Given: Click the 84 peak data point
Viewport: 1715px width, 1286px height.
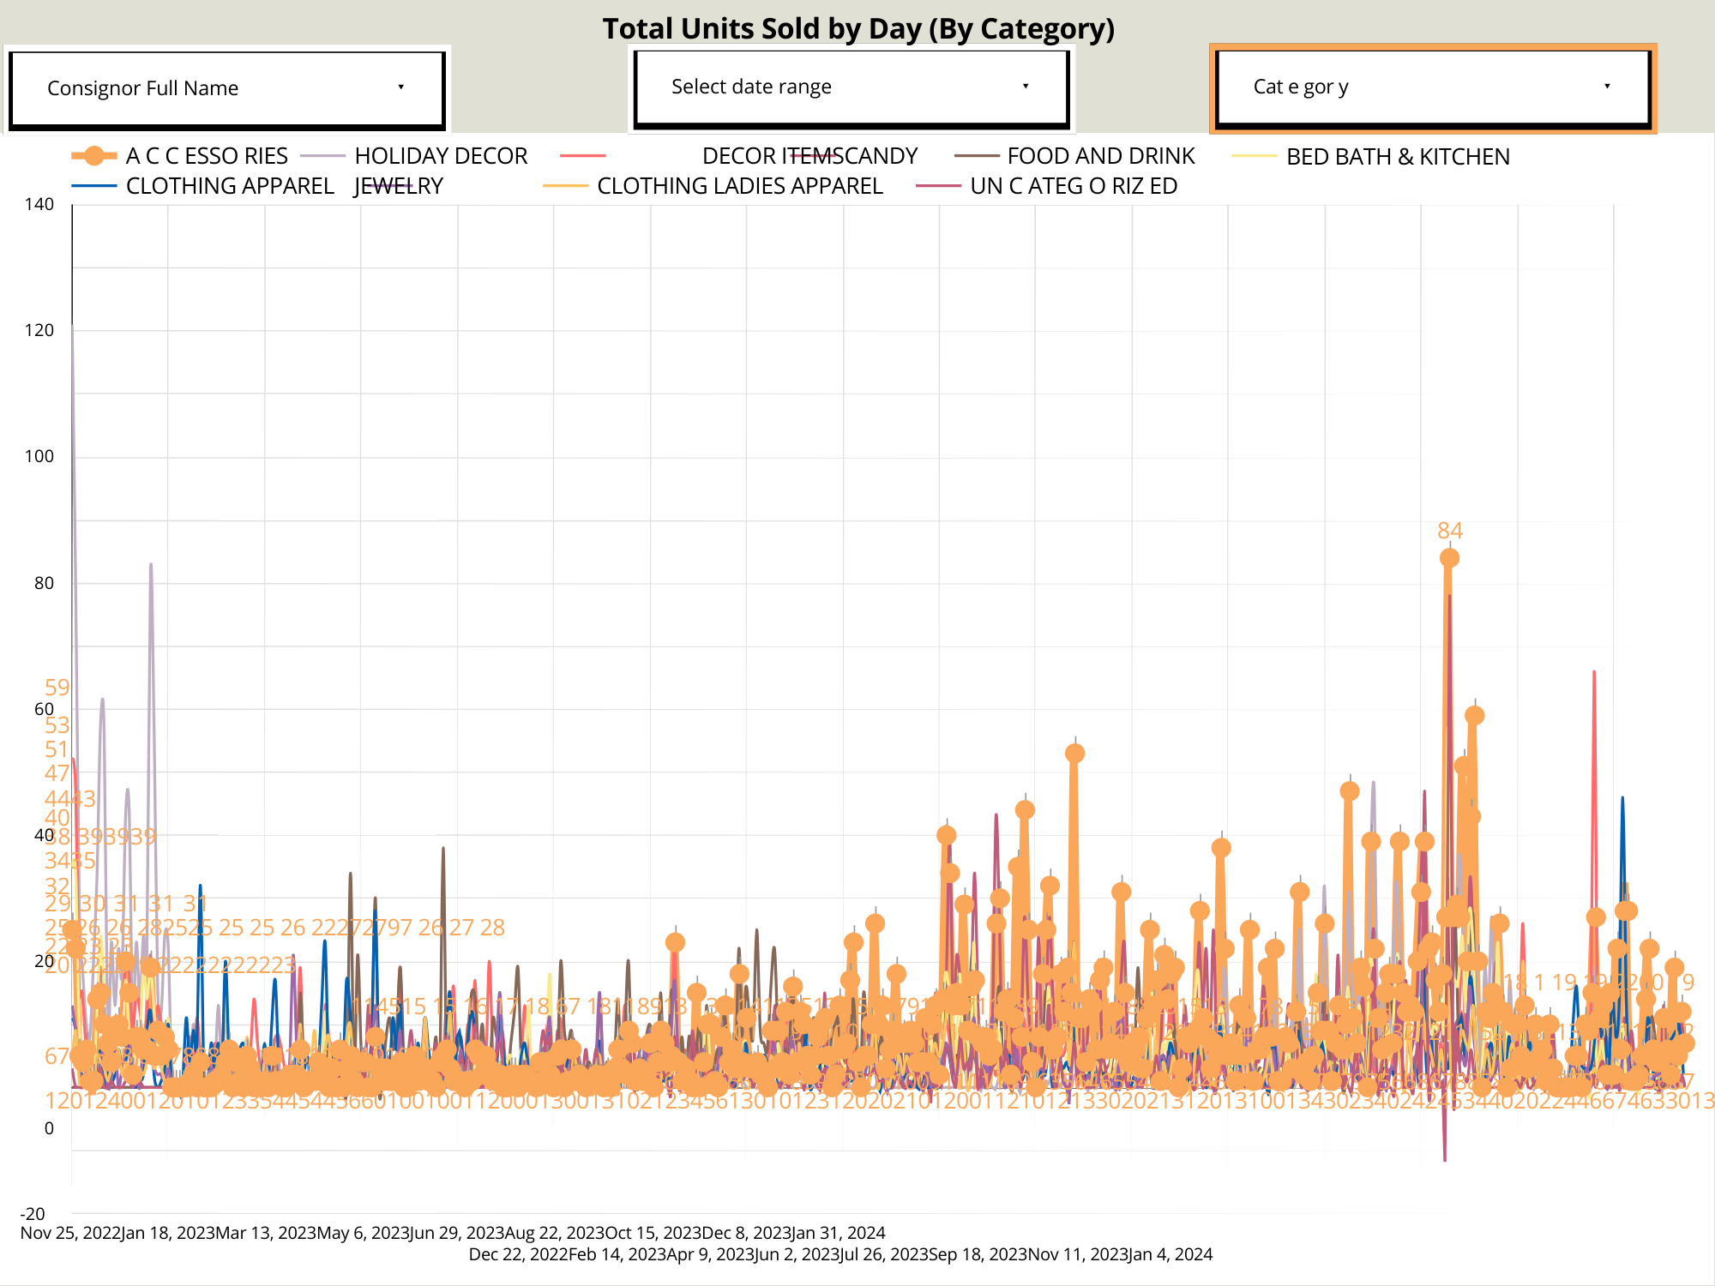Looking at the screenshot, I should pos(1449,558).
